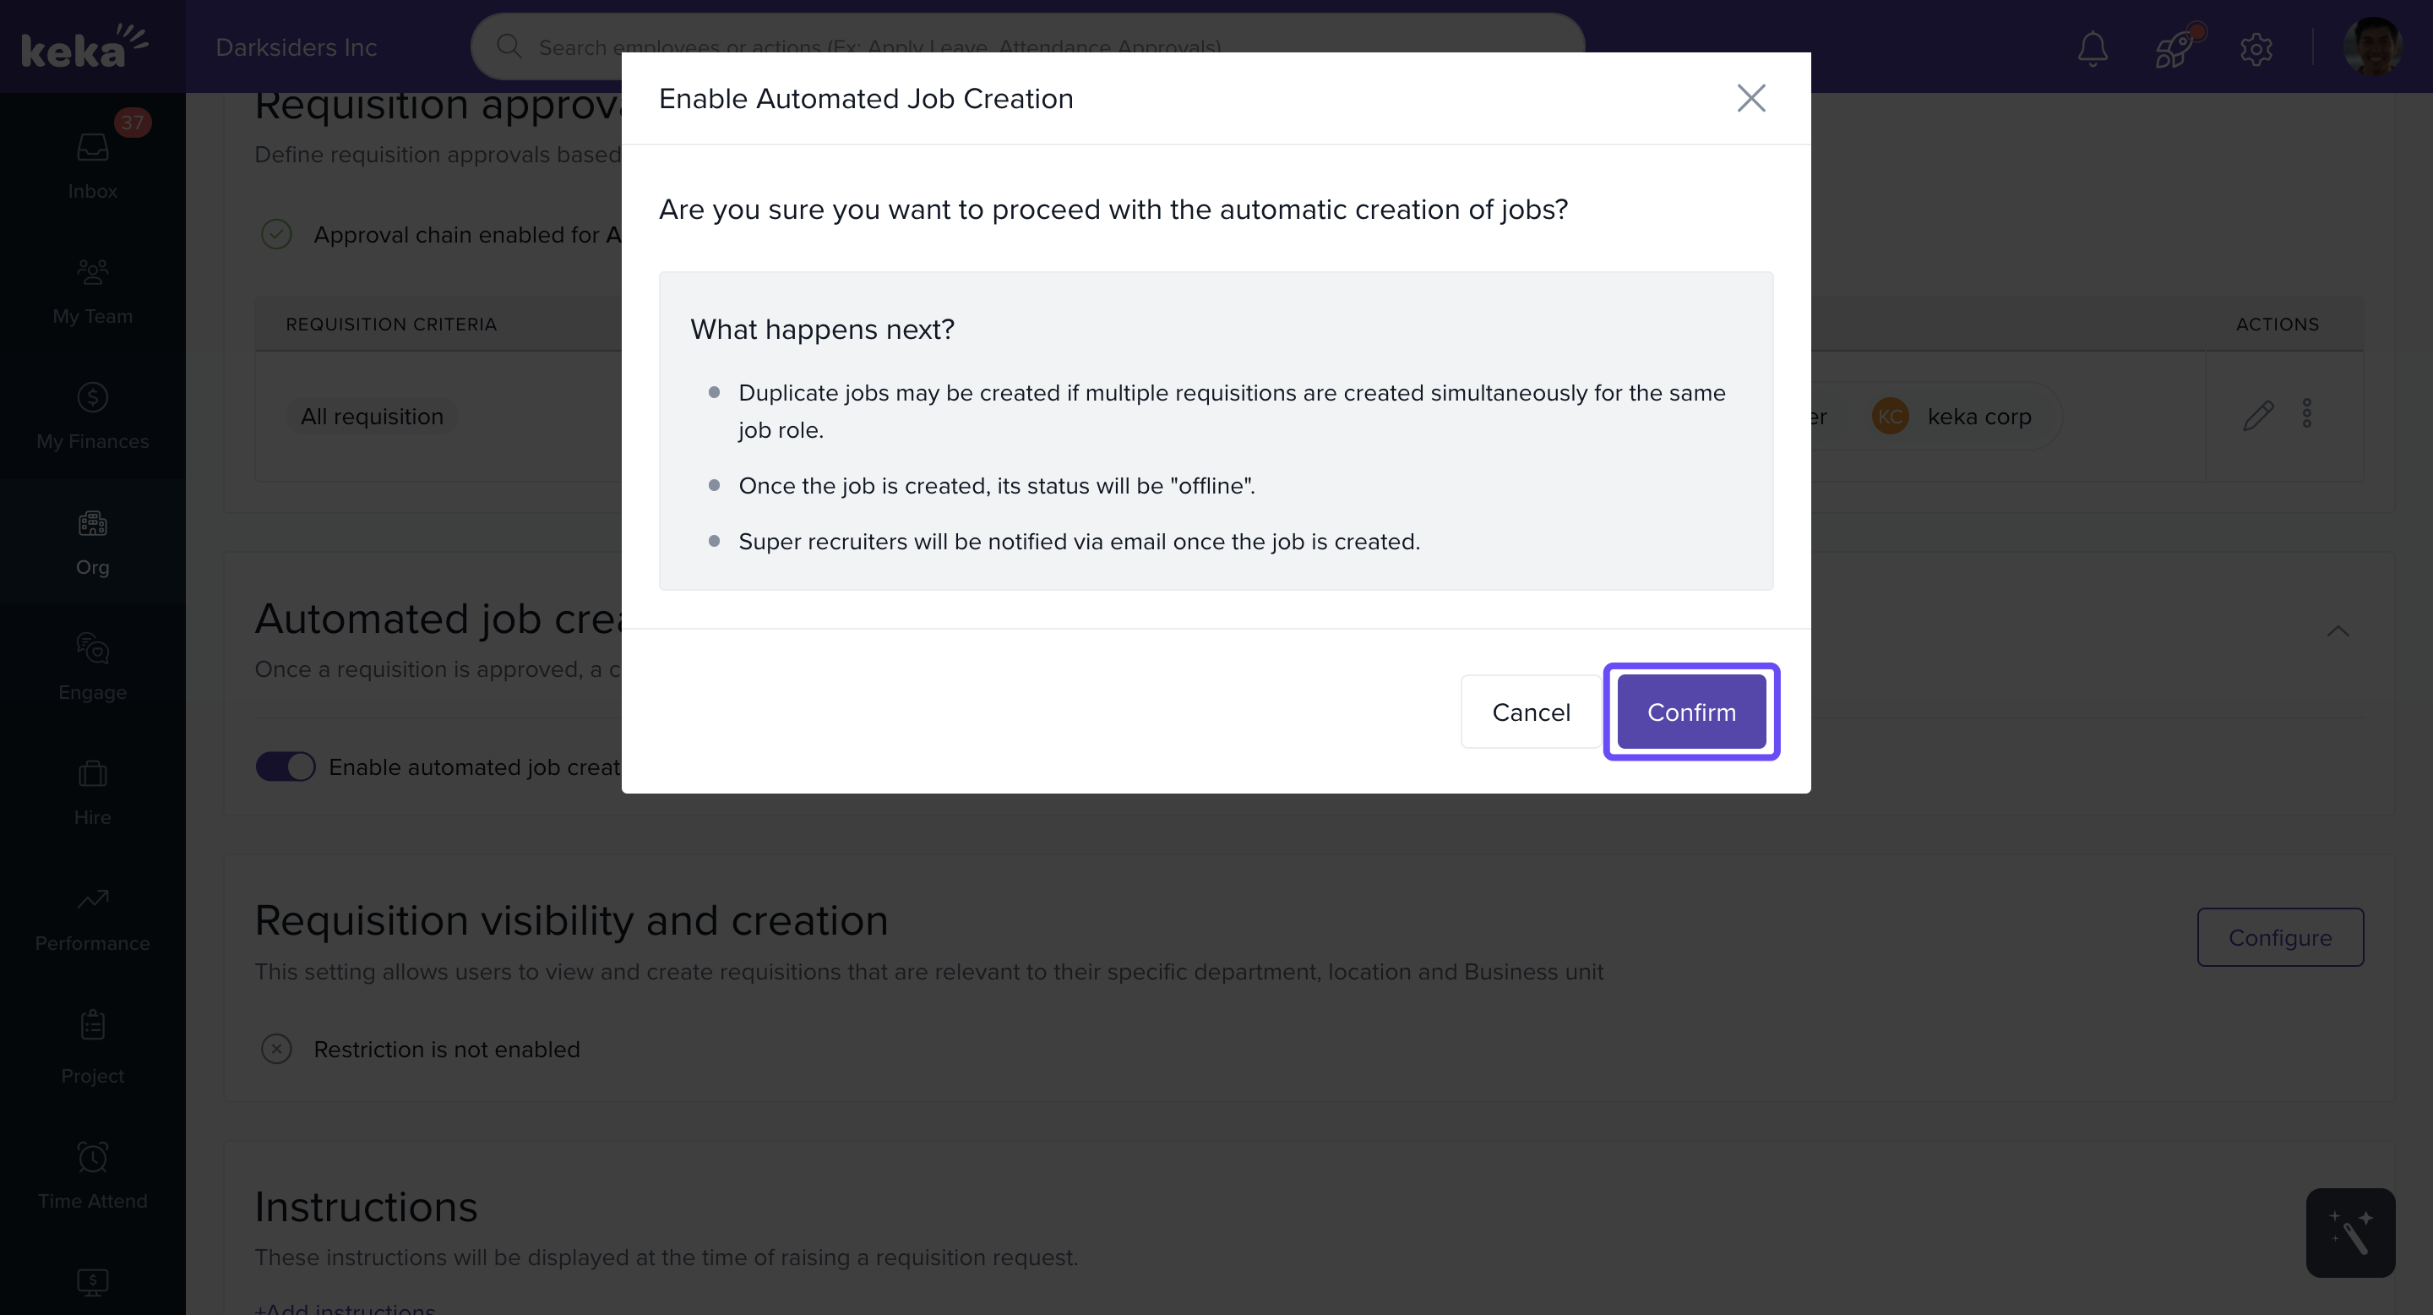The width and height of the screenshot is (2433, 1315).
Task: Open Time Attend module
Action: [x=93, y=1173]
